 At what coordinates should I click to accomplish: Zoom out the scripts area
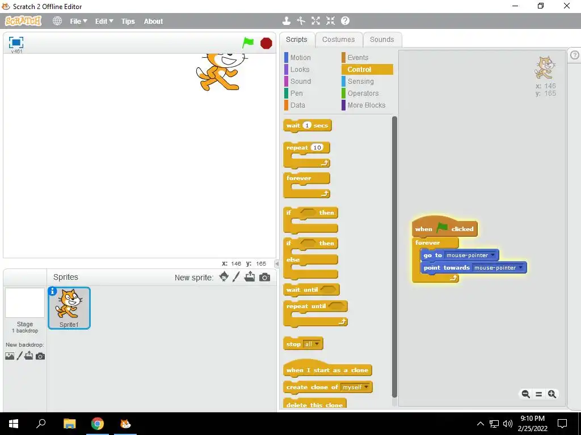pyautogui.click(x=525, y=394)
